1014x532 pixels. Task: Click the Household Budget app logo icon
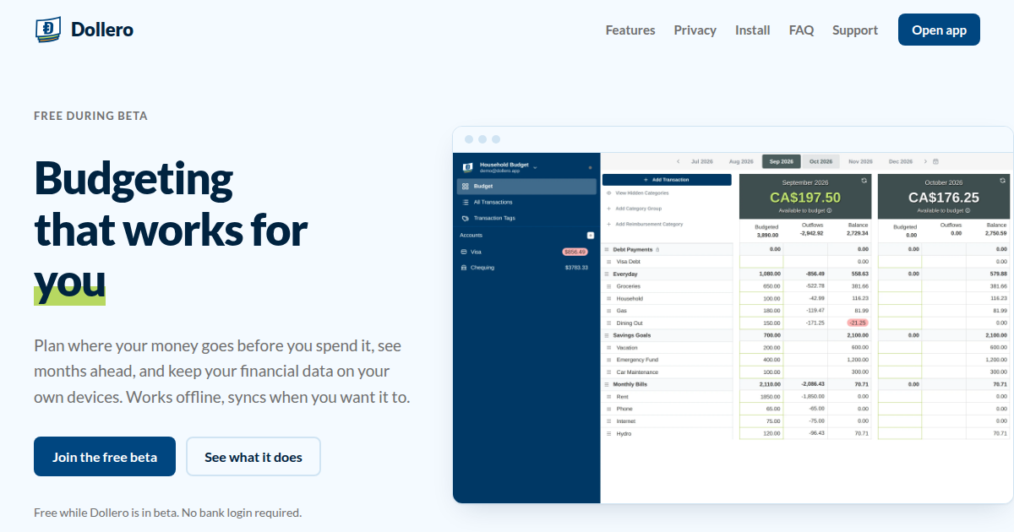tap(467, 167)
